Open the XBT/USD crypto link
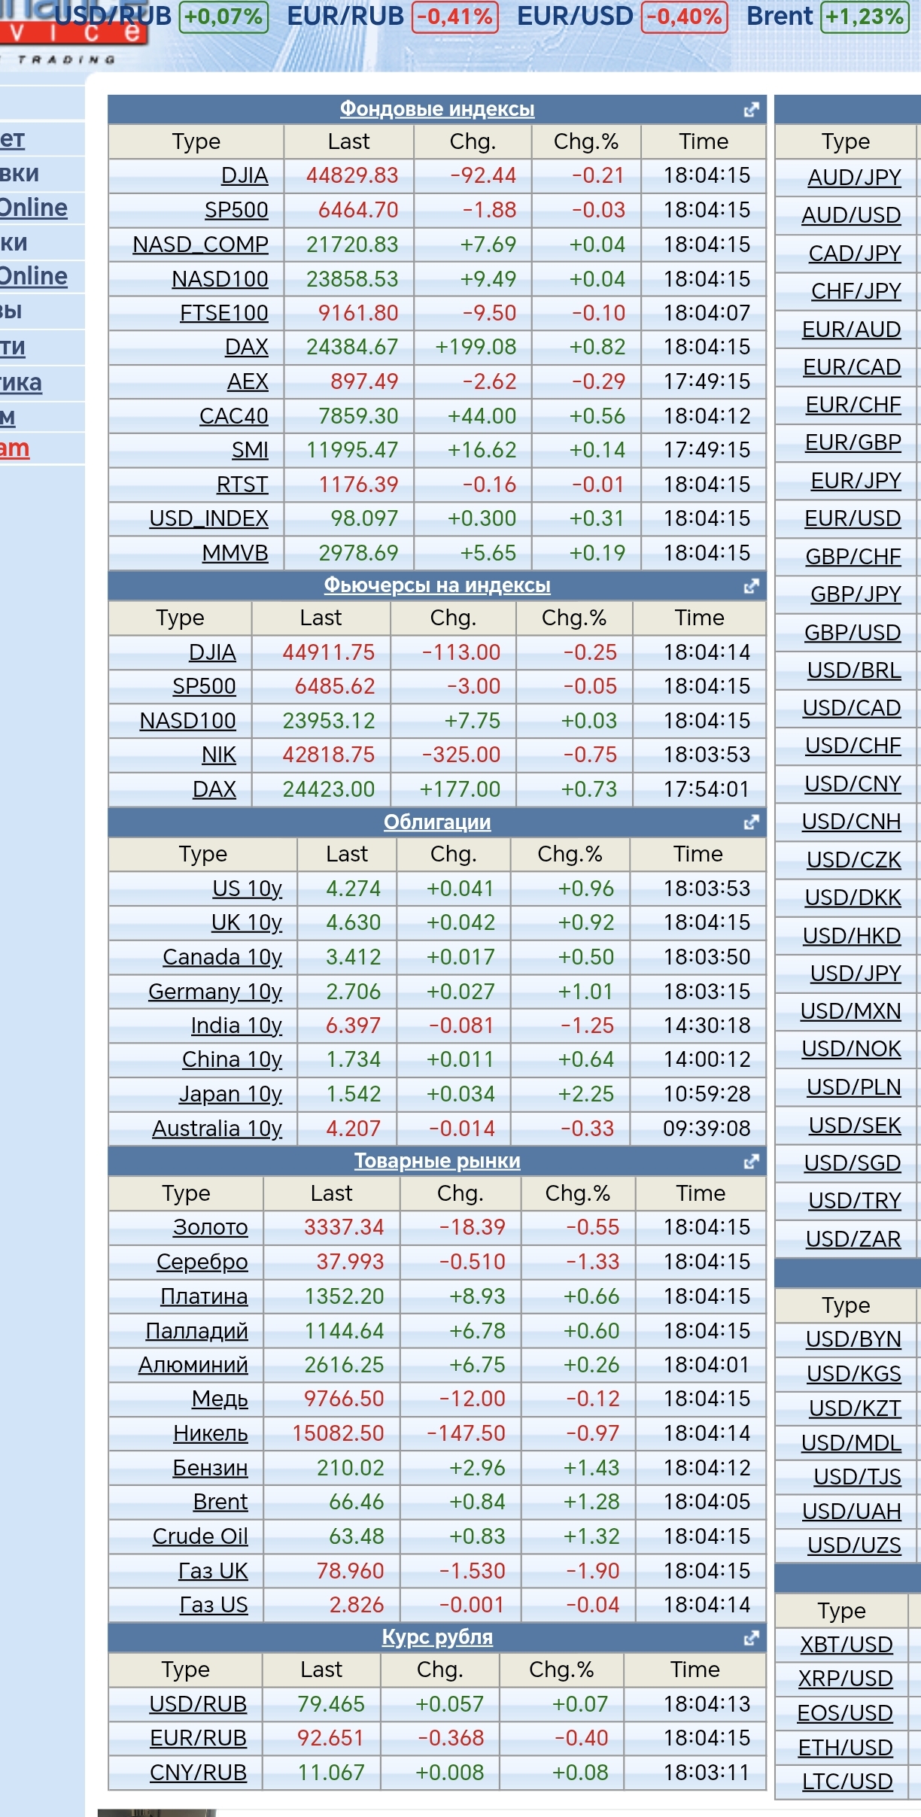The width and height of the screenshot is (921, 1817). (846, 1644)
